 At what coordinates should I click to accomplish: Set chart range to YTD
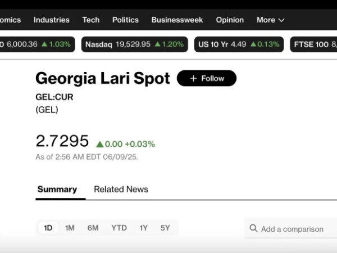point(119,228)
